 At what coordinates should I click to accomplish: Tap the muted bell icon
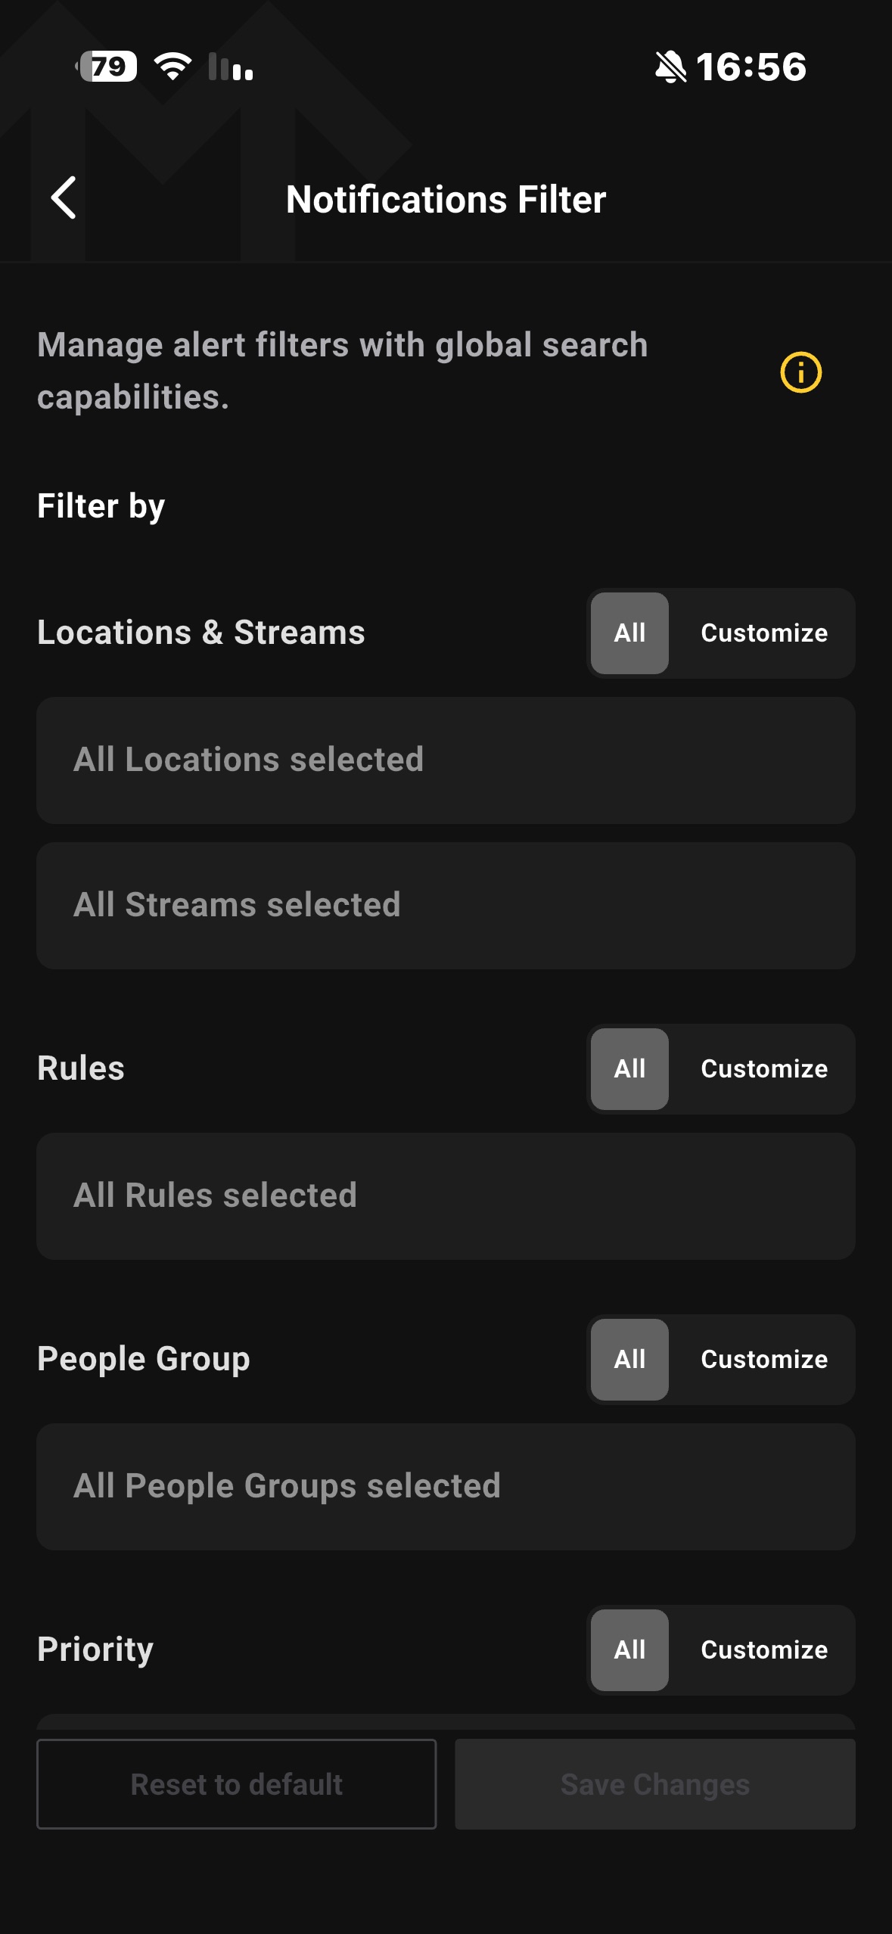point(670,67)
